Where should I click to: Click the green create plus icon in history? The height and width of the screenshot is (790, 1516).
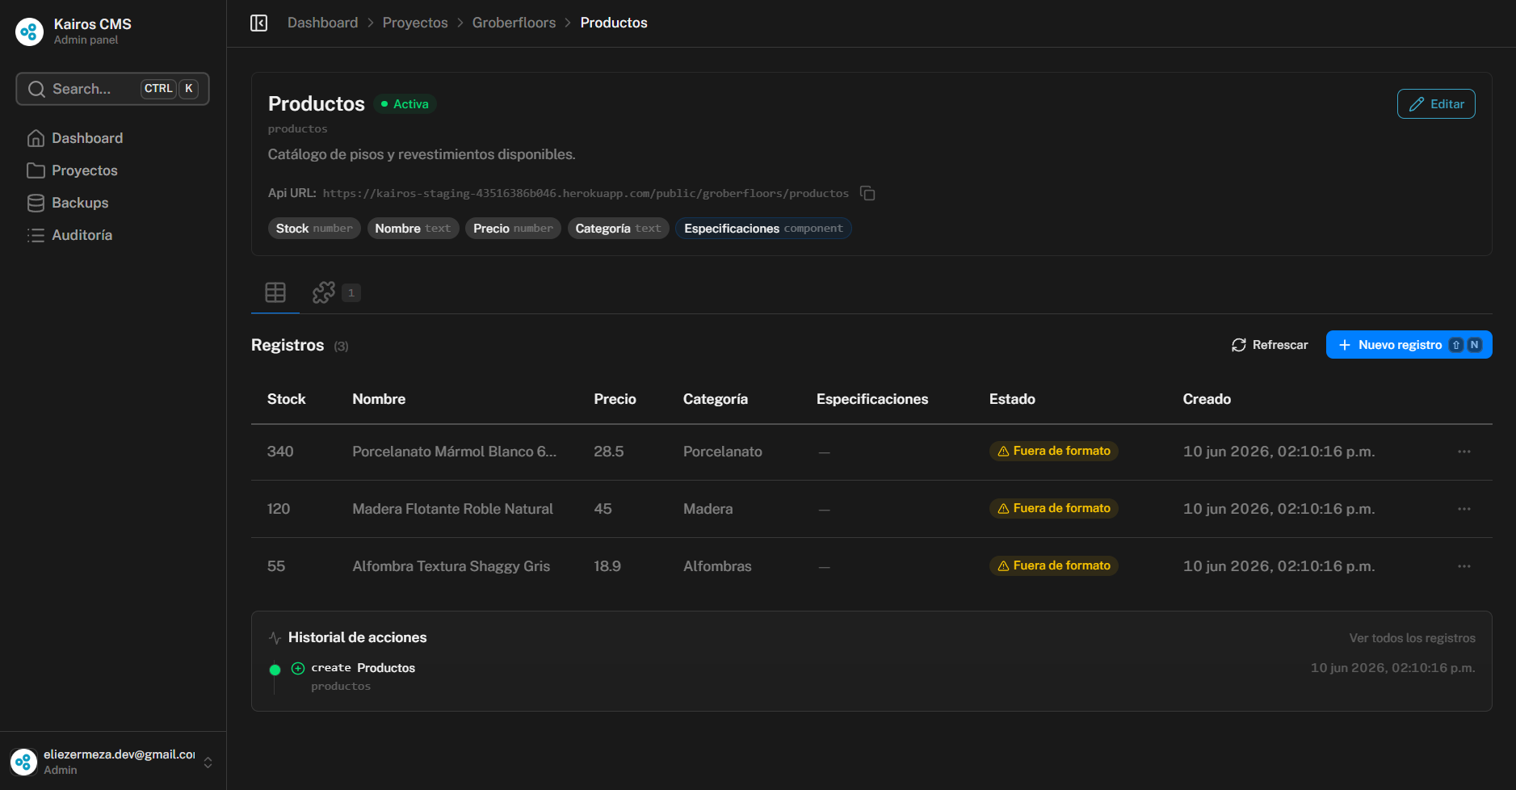[x=298, y=668]
